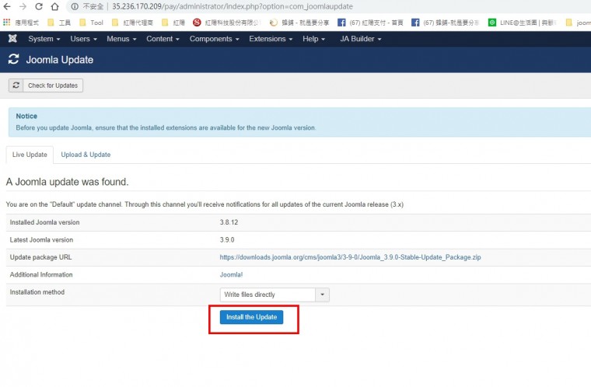Reload the page with the refresh icon
The height and width of the screenshot is (387, 591).
[x=39, y=6]
